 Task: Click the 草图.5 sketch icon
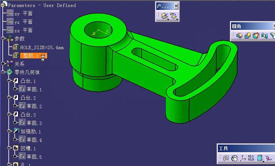click(22, 156)
